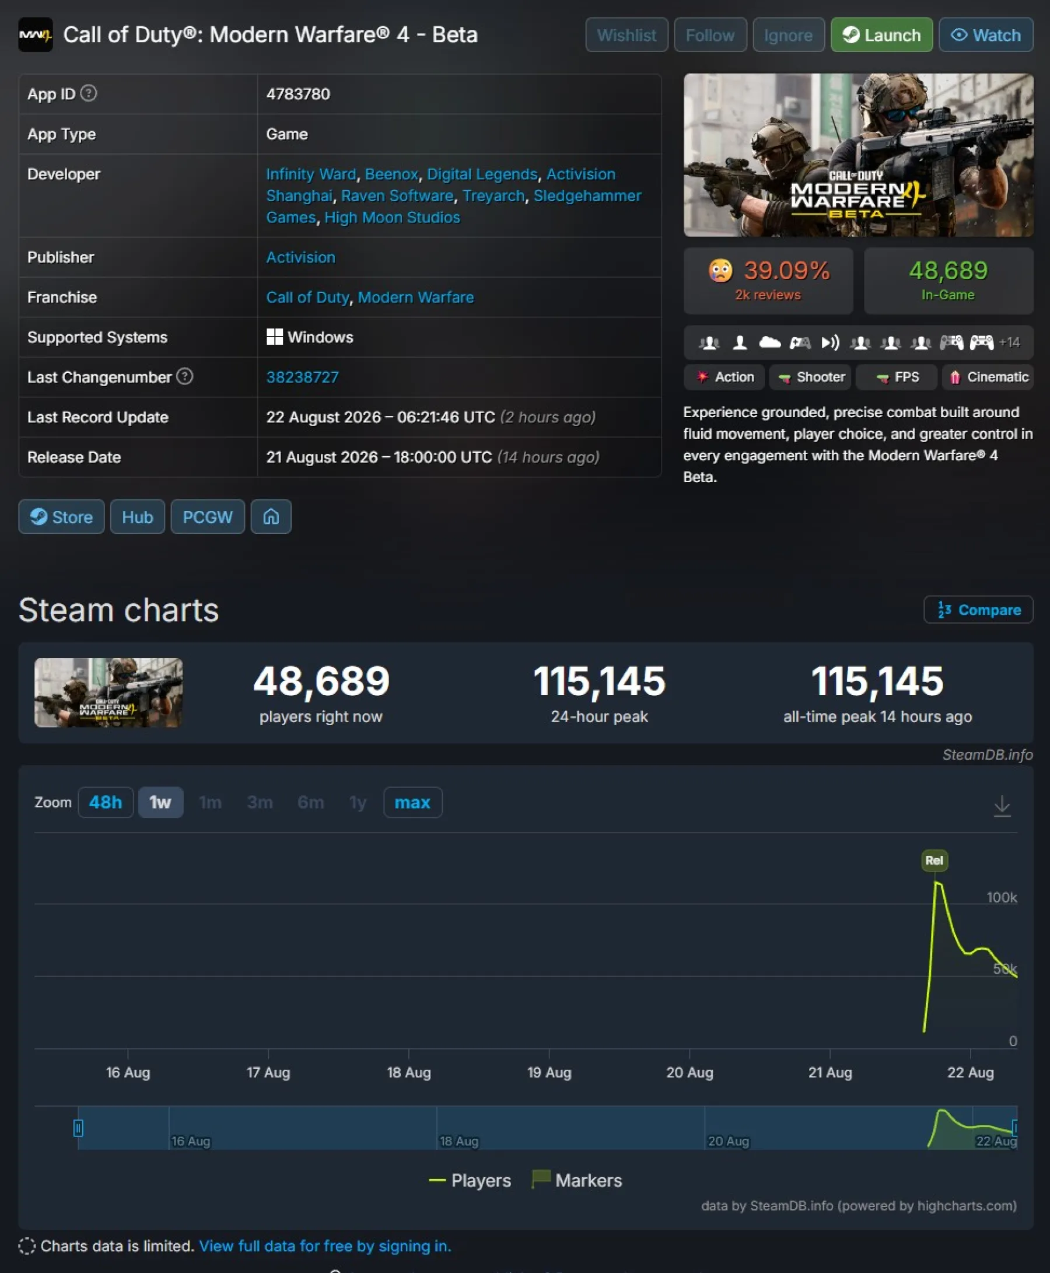Toggle the Markers series in legend
1050x1273 pixels.
click(x=576, y=1180)
